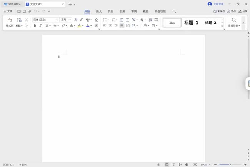Viewport: 250px width, 167px height.
Task: Click the eye protection mode icon in status bar
Action: [x=158, y=164]
